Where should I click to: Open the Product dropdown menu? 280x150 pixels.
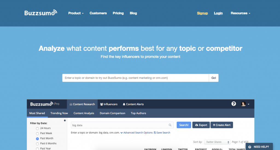pos(76,13)
